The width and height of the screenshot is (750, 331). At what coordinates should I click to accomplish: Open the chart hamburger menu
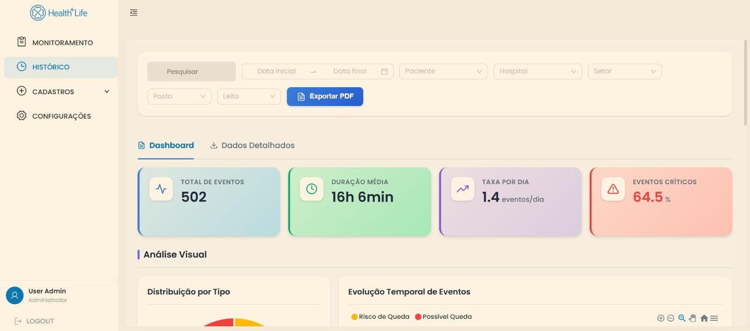714,318
